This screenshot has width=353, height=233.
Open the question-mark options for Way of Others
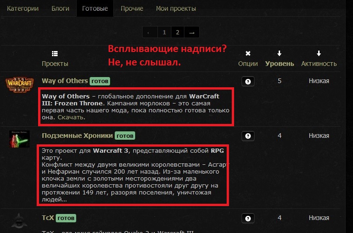(x=248, y=81)
